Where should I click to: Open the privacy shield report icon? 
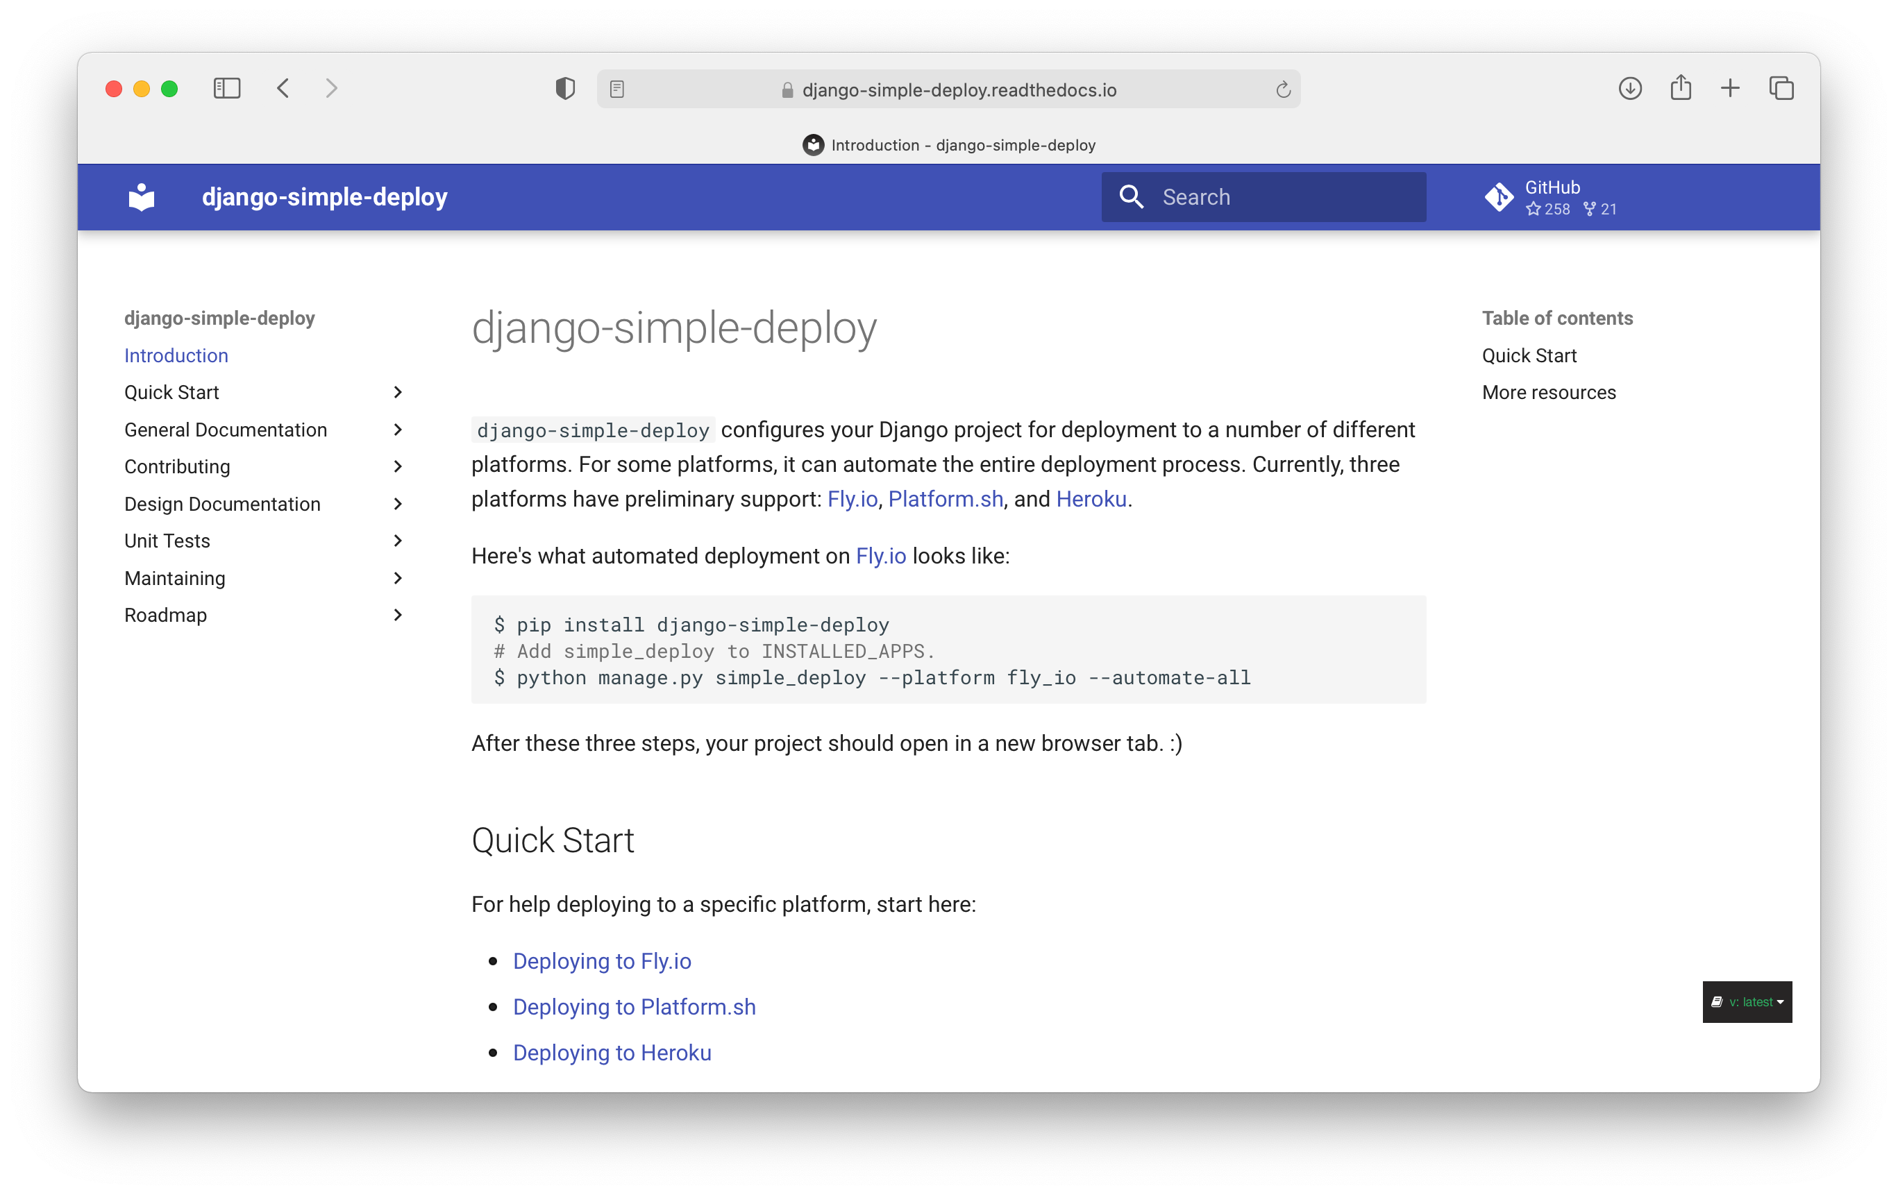(565, 88)
